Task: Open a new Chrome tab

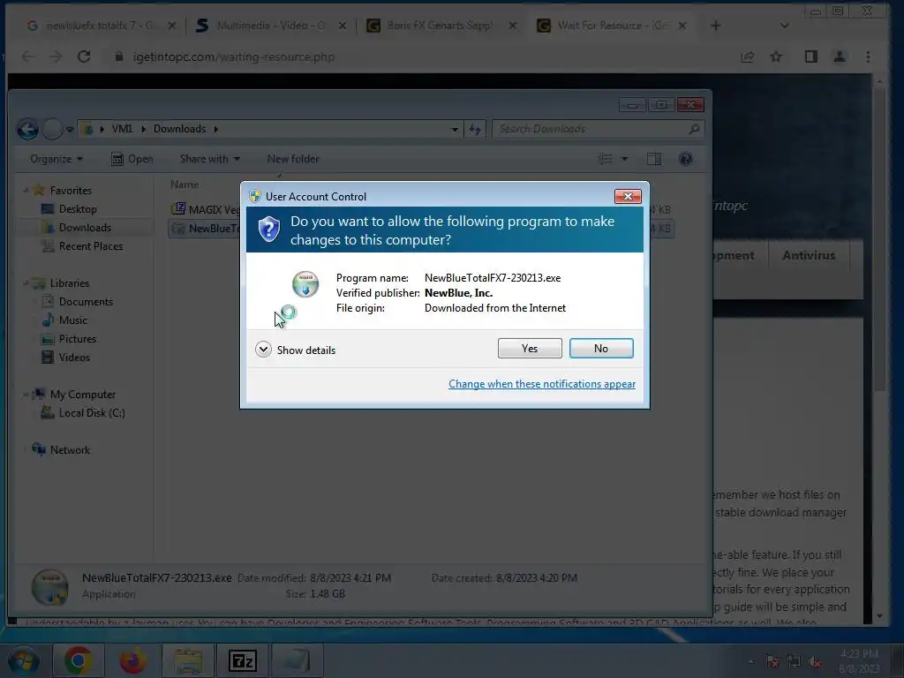Action: tap(715, 26)
